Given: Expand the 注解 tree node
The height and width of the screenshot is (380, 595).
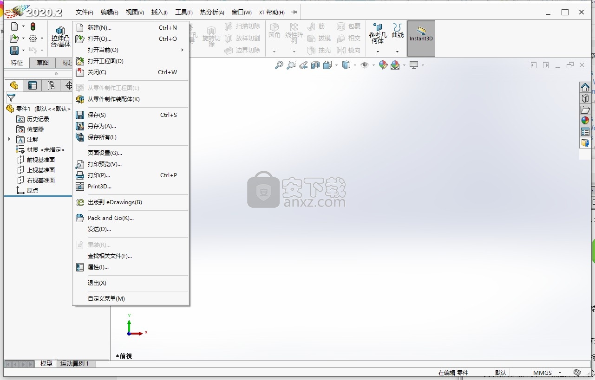Looking at the screenshot, I should [9, 139].
